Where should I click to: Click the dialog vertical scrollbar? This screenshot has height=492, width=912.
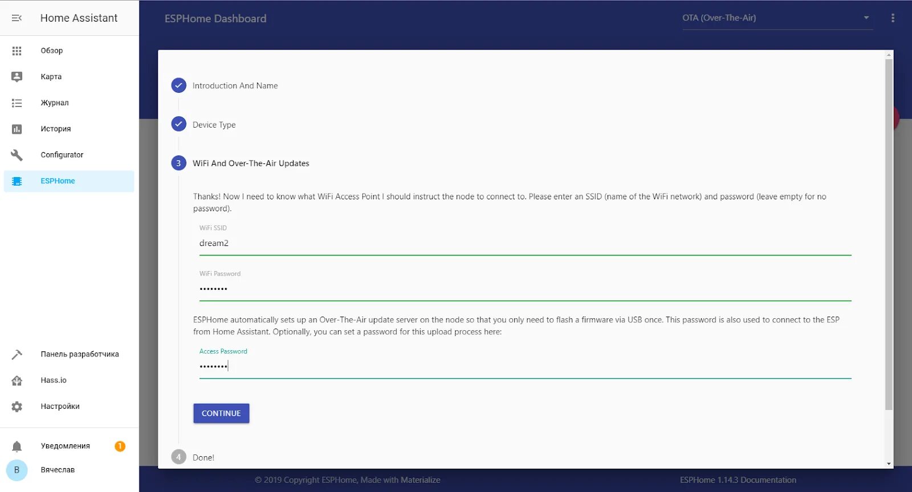tap(889, 234)
